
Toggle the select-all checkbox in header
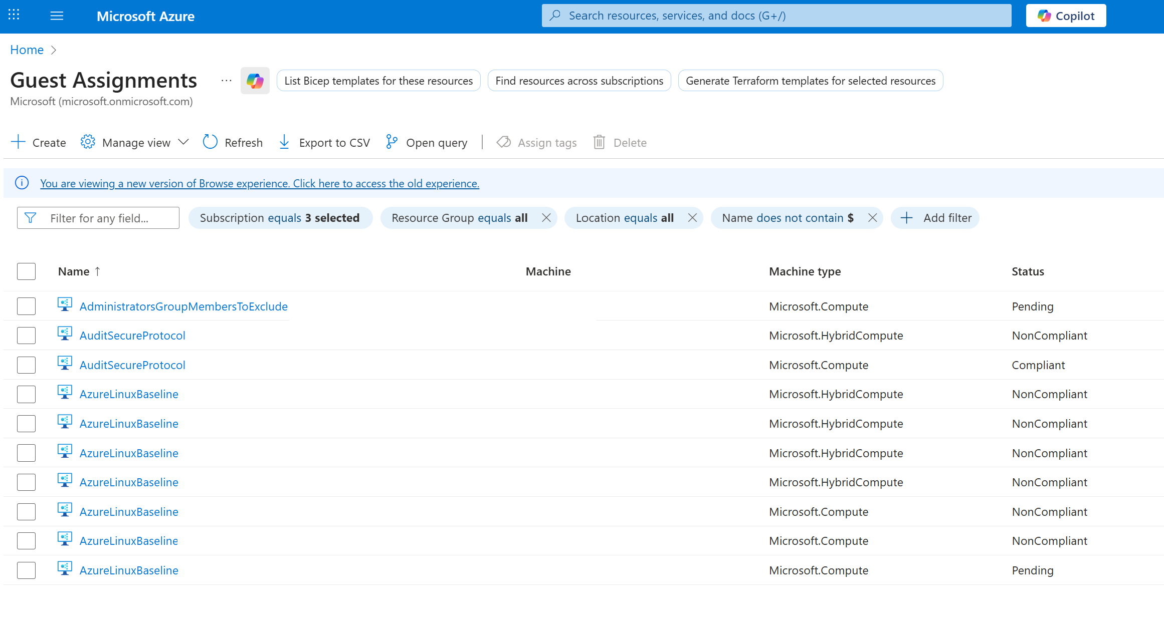click(26, 271)
